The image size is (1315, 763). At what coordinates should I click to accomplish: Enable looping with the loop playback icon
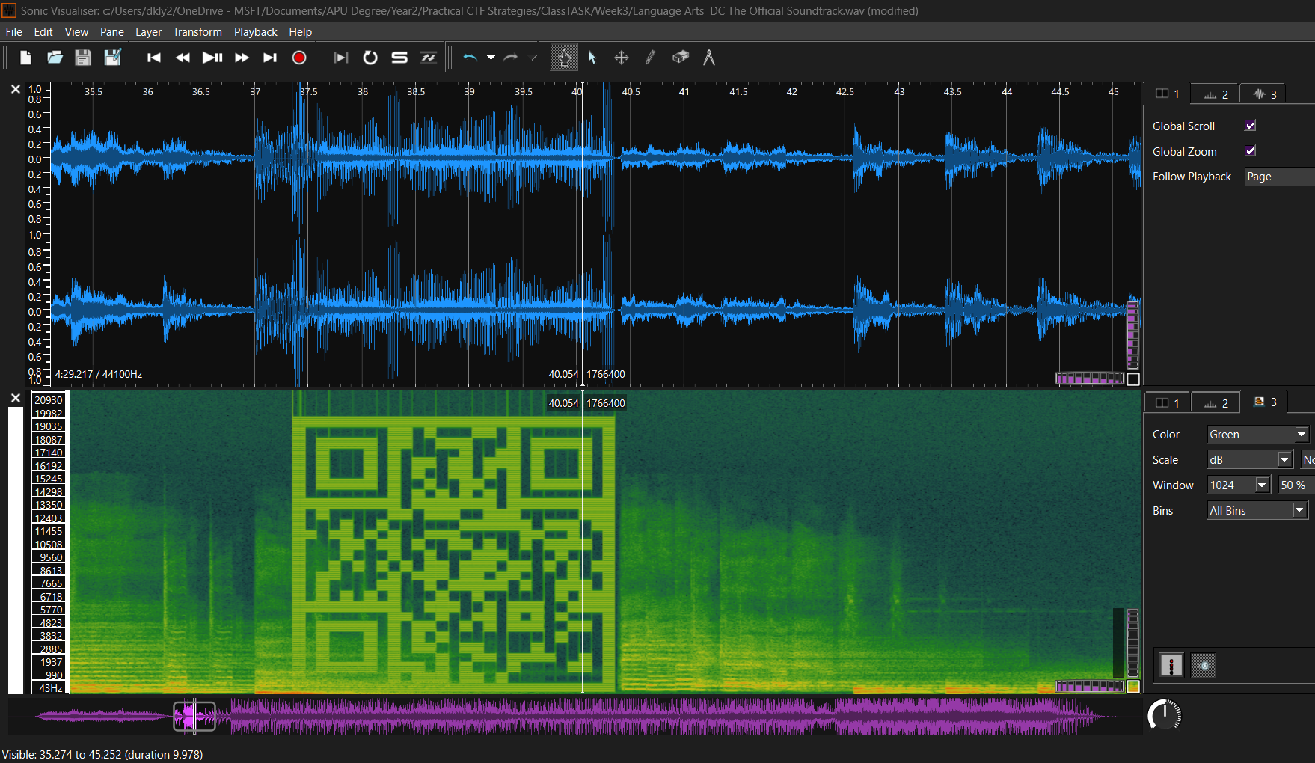point(370,58)
